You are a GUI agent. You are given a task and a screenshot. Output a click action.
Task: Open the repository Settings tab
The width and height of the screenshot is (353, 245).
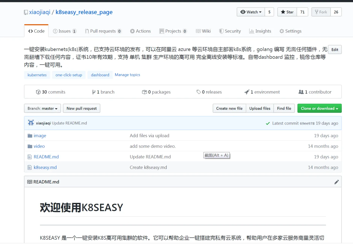(x=290, y=31)
